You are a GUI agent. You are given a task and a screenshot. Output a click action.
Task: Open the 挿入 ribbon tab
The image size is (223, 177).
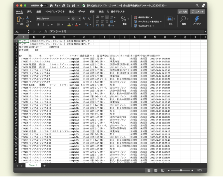point(29,11)
